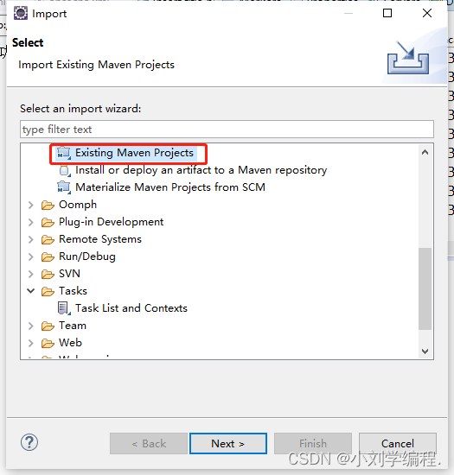Click the disabled Finish button

(x=313, y=444)
